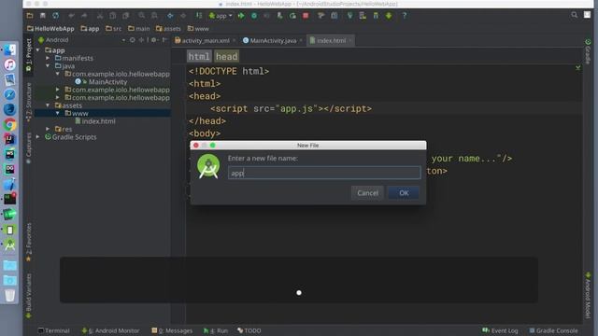Toggle the Captures tool window

tap(29, 147)
